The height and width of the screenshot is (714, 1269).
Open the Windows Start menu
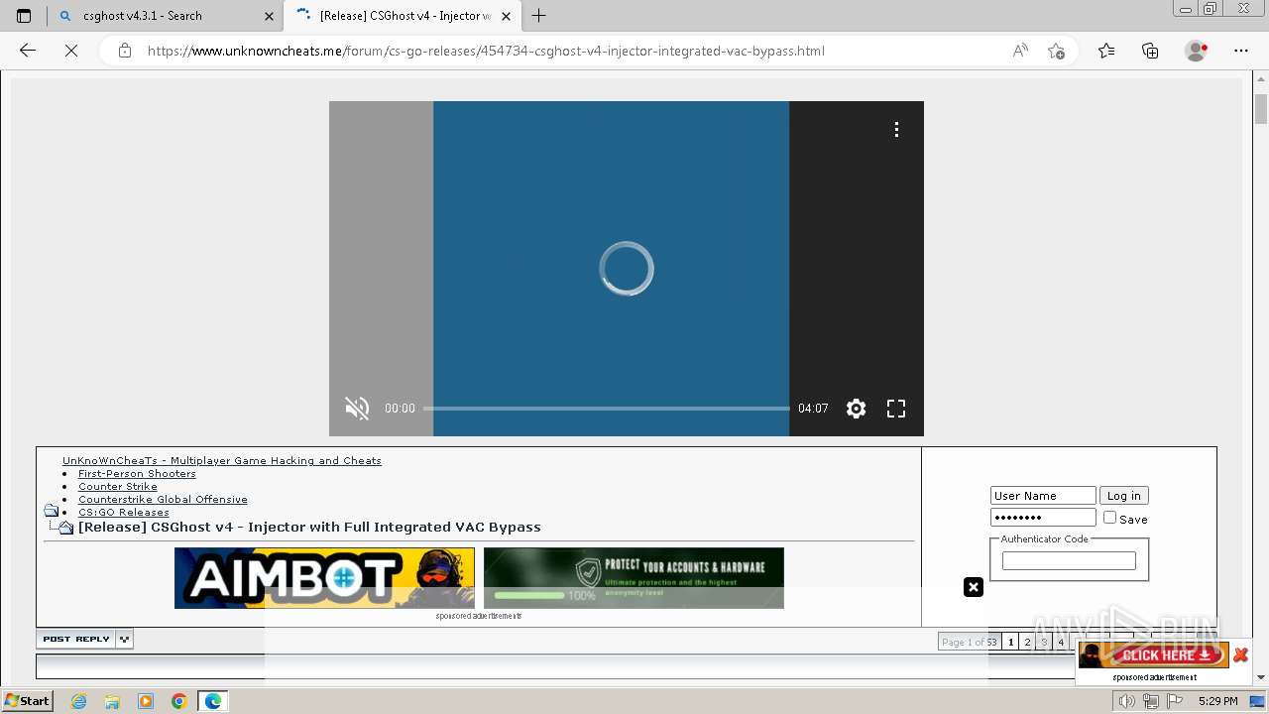27,701
